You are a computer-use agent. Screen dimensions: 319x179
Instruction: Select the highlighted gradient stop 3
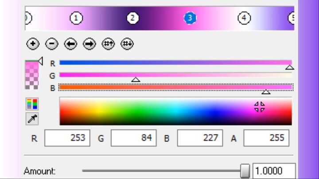point(190,18)
